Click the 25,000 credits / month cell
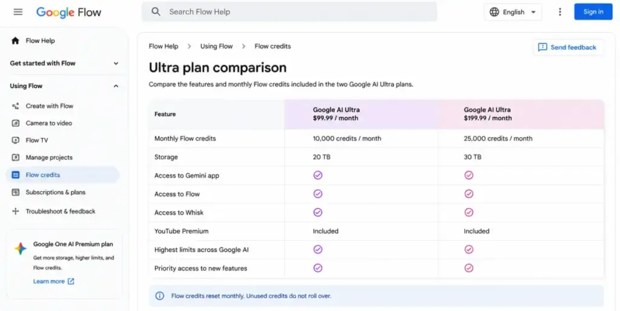This screenshot has width=620, height=311. [498, 138]
